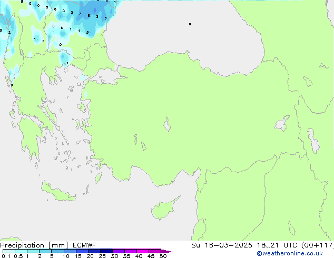
Task: Click the "(00+117)" forecast offset text
Action: (318, 245)
